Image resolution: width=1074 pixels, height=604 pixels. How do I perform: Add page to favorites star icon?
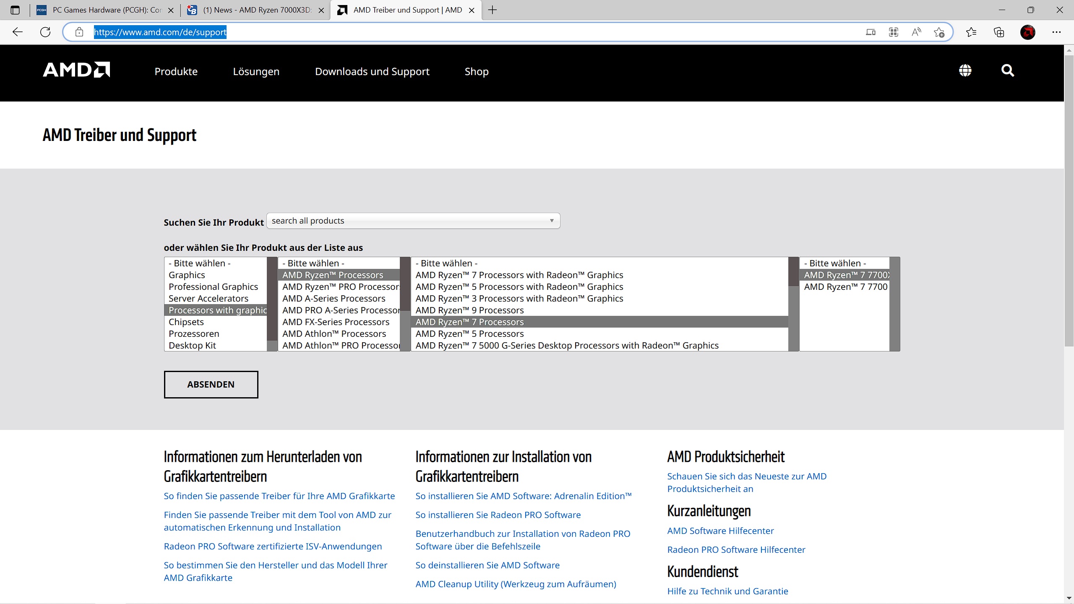939,32
